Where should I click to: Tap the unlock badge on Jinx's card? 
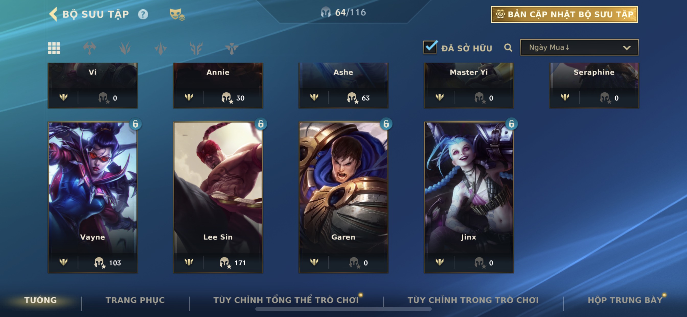(511, 124)
